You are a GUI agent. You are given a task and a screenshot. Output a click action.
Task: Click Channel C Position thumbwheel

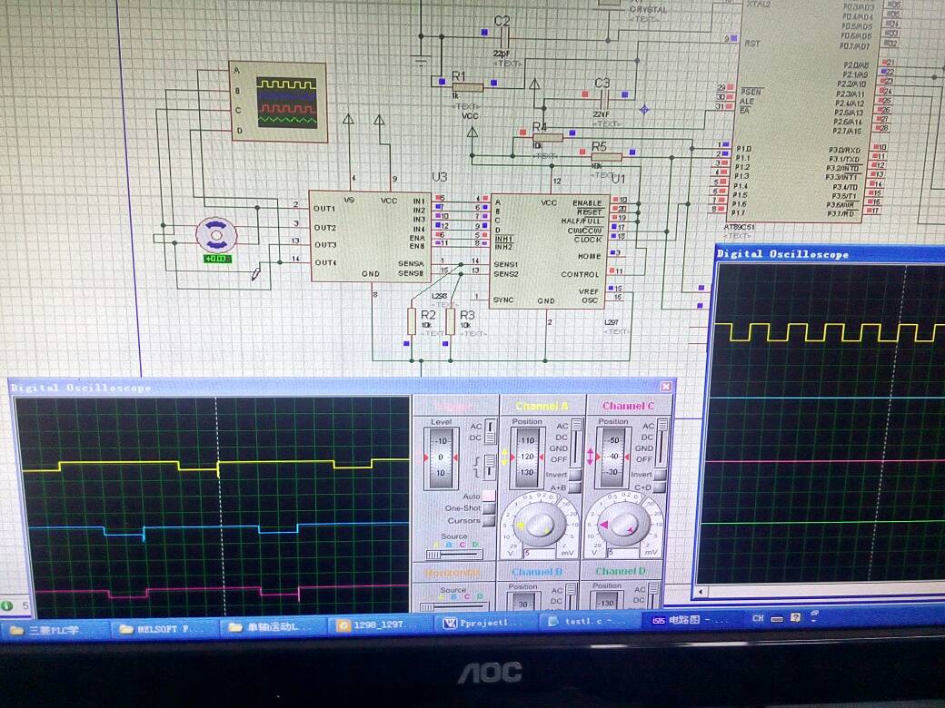(x=613, y=457)
